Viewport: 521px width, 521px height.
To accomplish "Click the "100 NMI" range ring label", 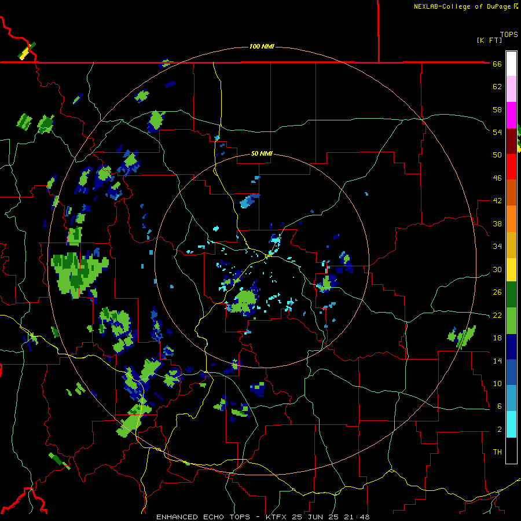I will tap(262, 46).
